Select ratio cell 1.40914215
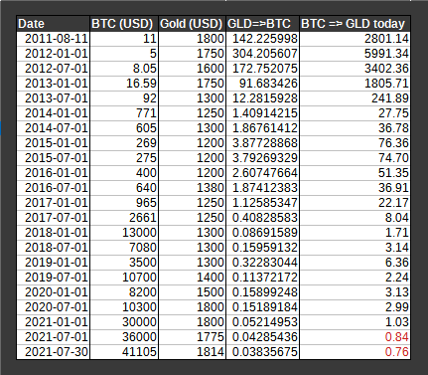This screenshot has height=375, width=428. point(263,113)
